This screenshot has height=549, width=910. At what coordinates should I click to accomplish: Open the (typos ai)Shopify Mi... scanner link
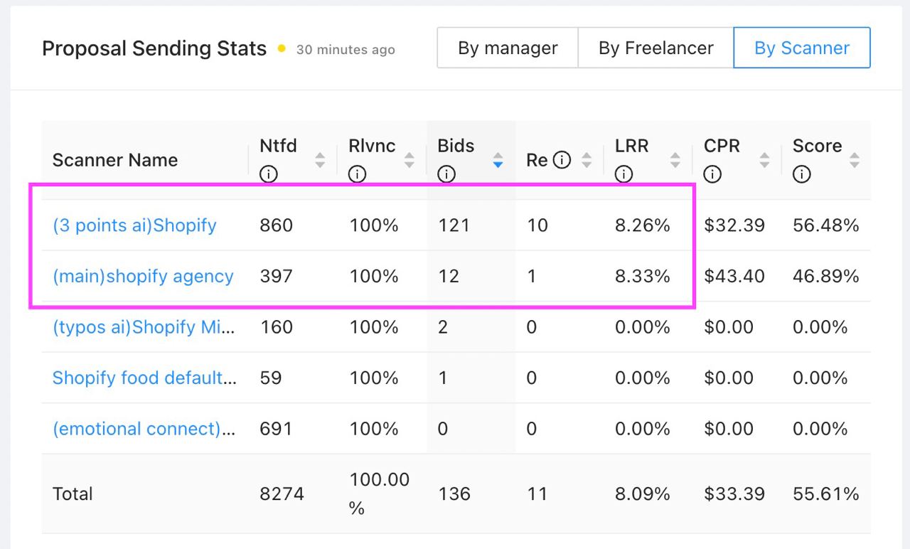(144, 327)
